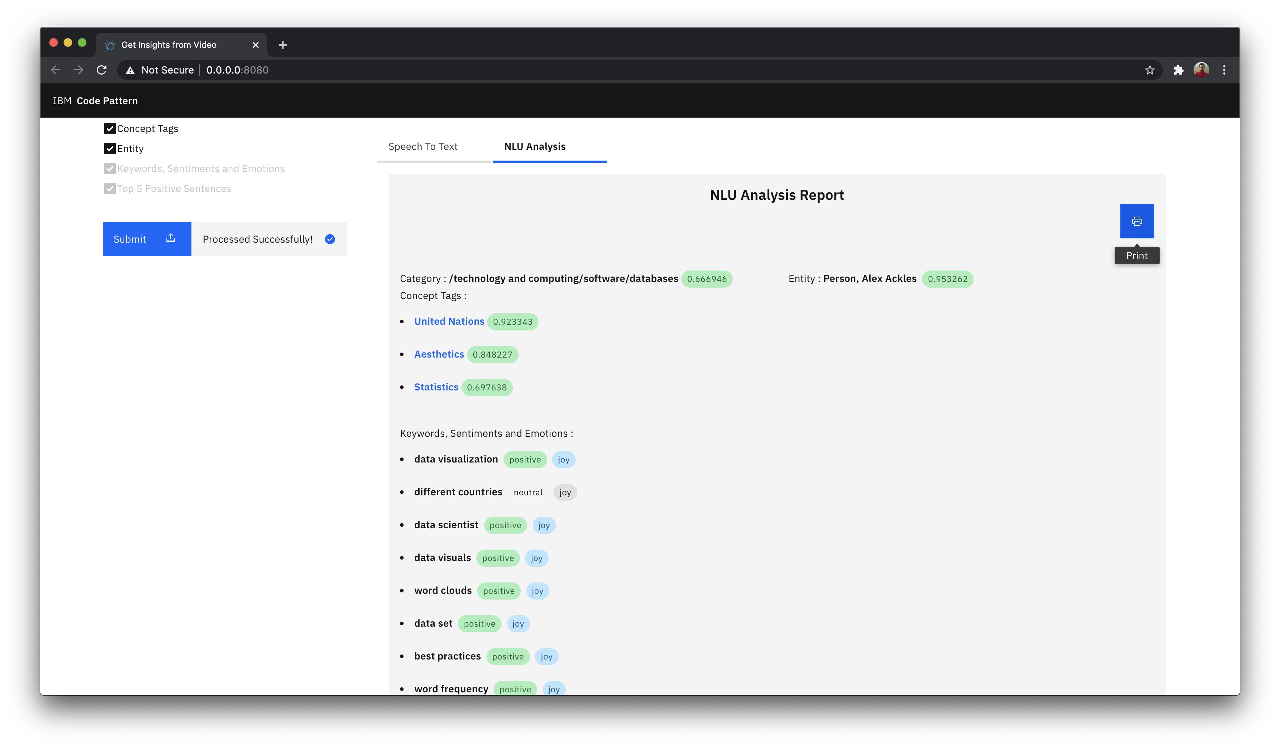Click the browser back arrow
Screen dimensions: 1280x748
56,70
